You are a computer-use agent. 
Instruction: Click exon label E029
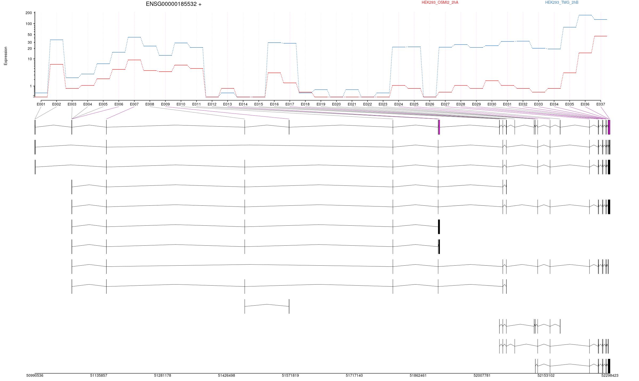[476, 104]
